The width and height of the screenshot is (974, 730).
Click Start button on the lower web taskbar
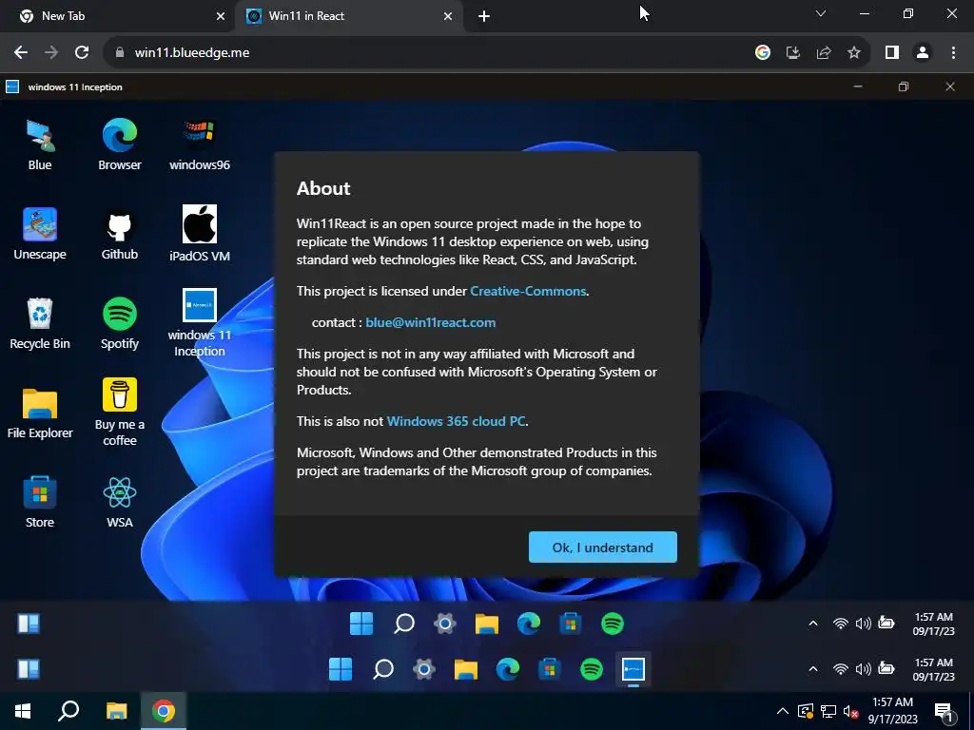[x=341, y=669]
